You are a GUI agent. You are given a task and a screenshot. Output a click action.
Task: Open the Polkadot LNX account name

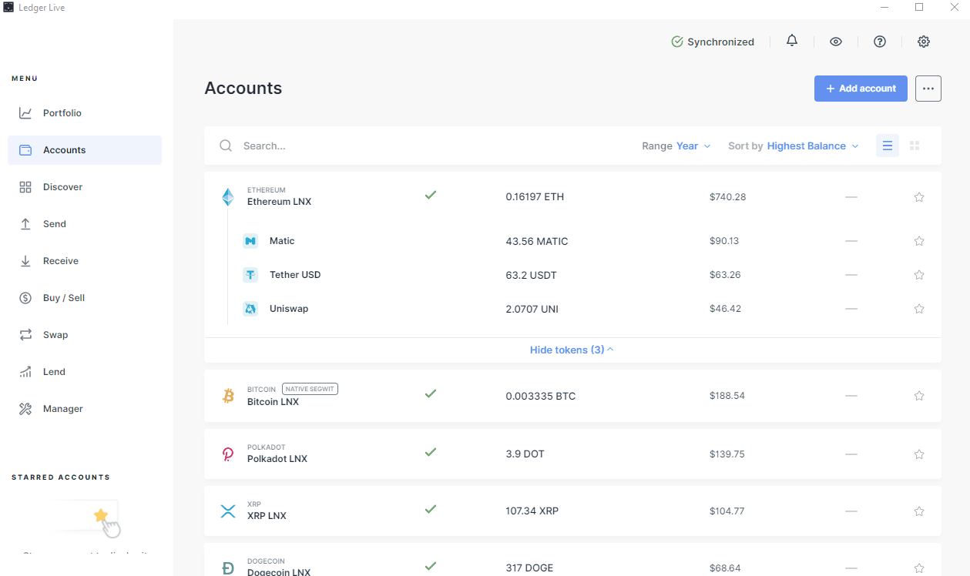[x=277, y=459]
